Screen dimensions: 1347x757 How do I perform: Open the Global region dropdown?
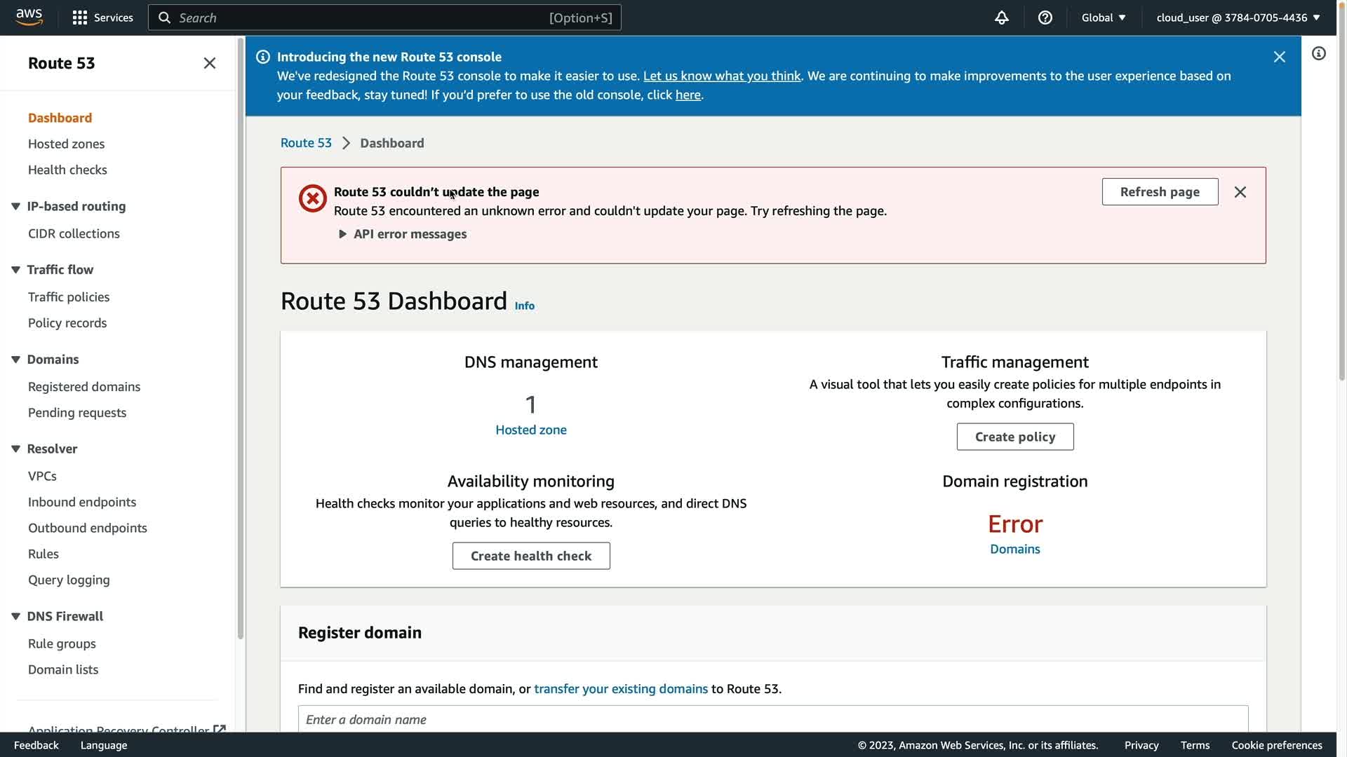1103,18
